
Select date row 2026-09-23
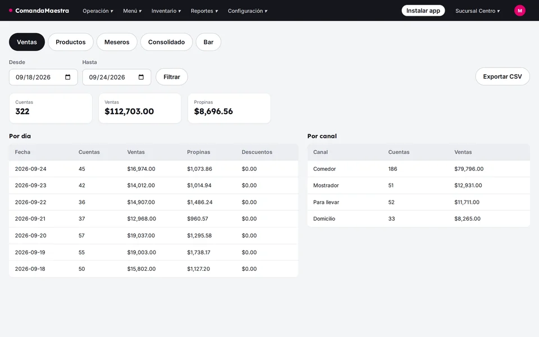point(154,185)
